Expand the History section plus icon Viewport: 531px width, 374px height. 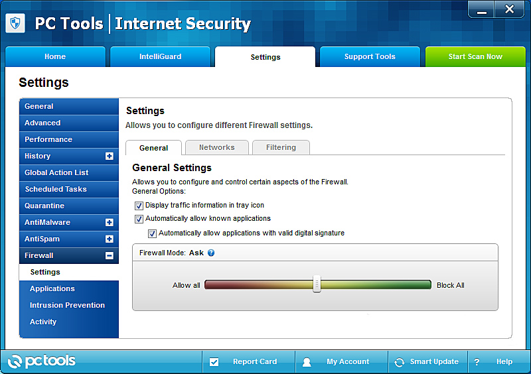tap(109, 156)
